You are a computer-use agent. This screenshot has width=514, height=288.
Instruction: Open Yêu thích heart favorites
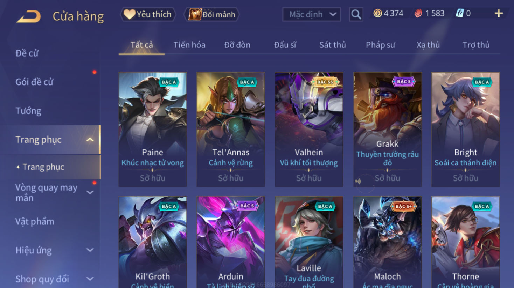point(148,14)
